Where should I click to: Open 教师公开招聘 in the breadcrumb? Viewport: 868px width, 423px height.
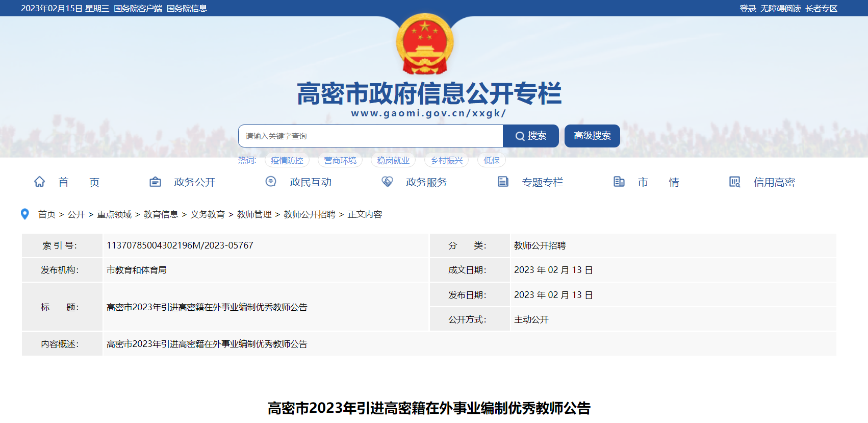click(310, 214)
